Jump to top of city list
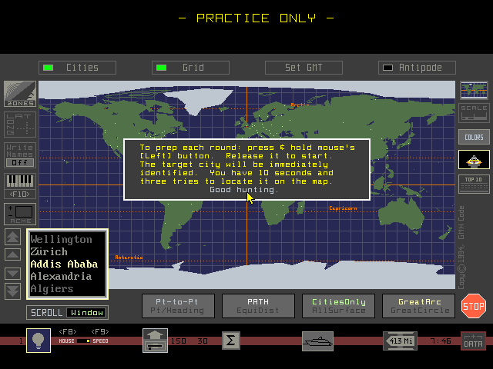 [12, 237]
